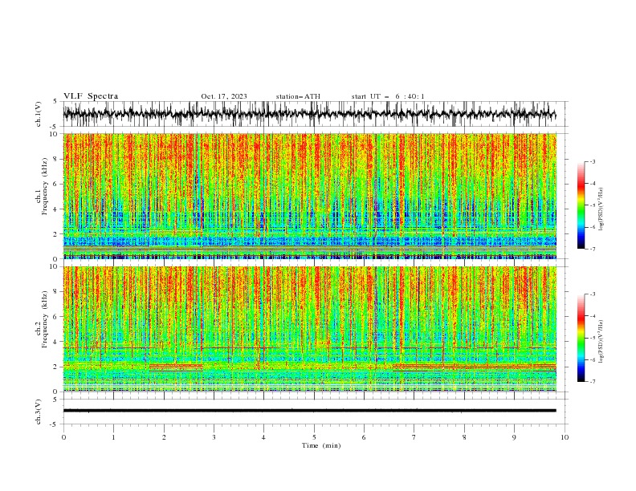Viewport: 636px width, 491px height.
Task: Click the "-3" label on the ch.1 colorbar
Action: [593, 162]
